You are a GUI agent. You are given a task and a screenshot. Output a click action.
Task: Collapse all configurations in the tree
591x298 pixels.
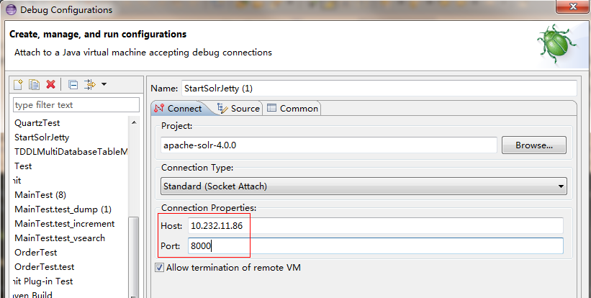(73, 84)
